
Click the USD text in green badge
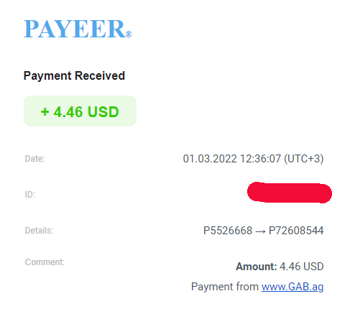[103, 112]
